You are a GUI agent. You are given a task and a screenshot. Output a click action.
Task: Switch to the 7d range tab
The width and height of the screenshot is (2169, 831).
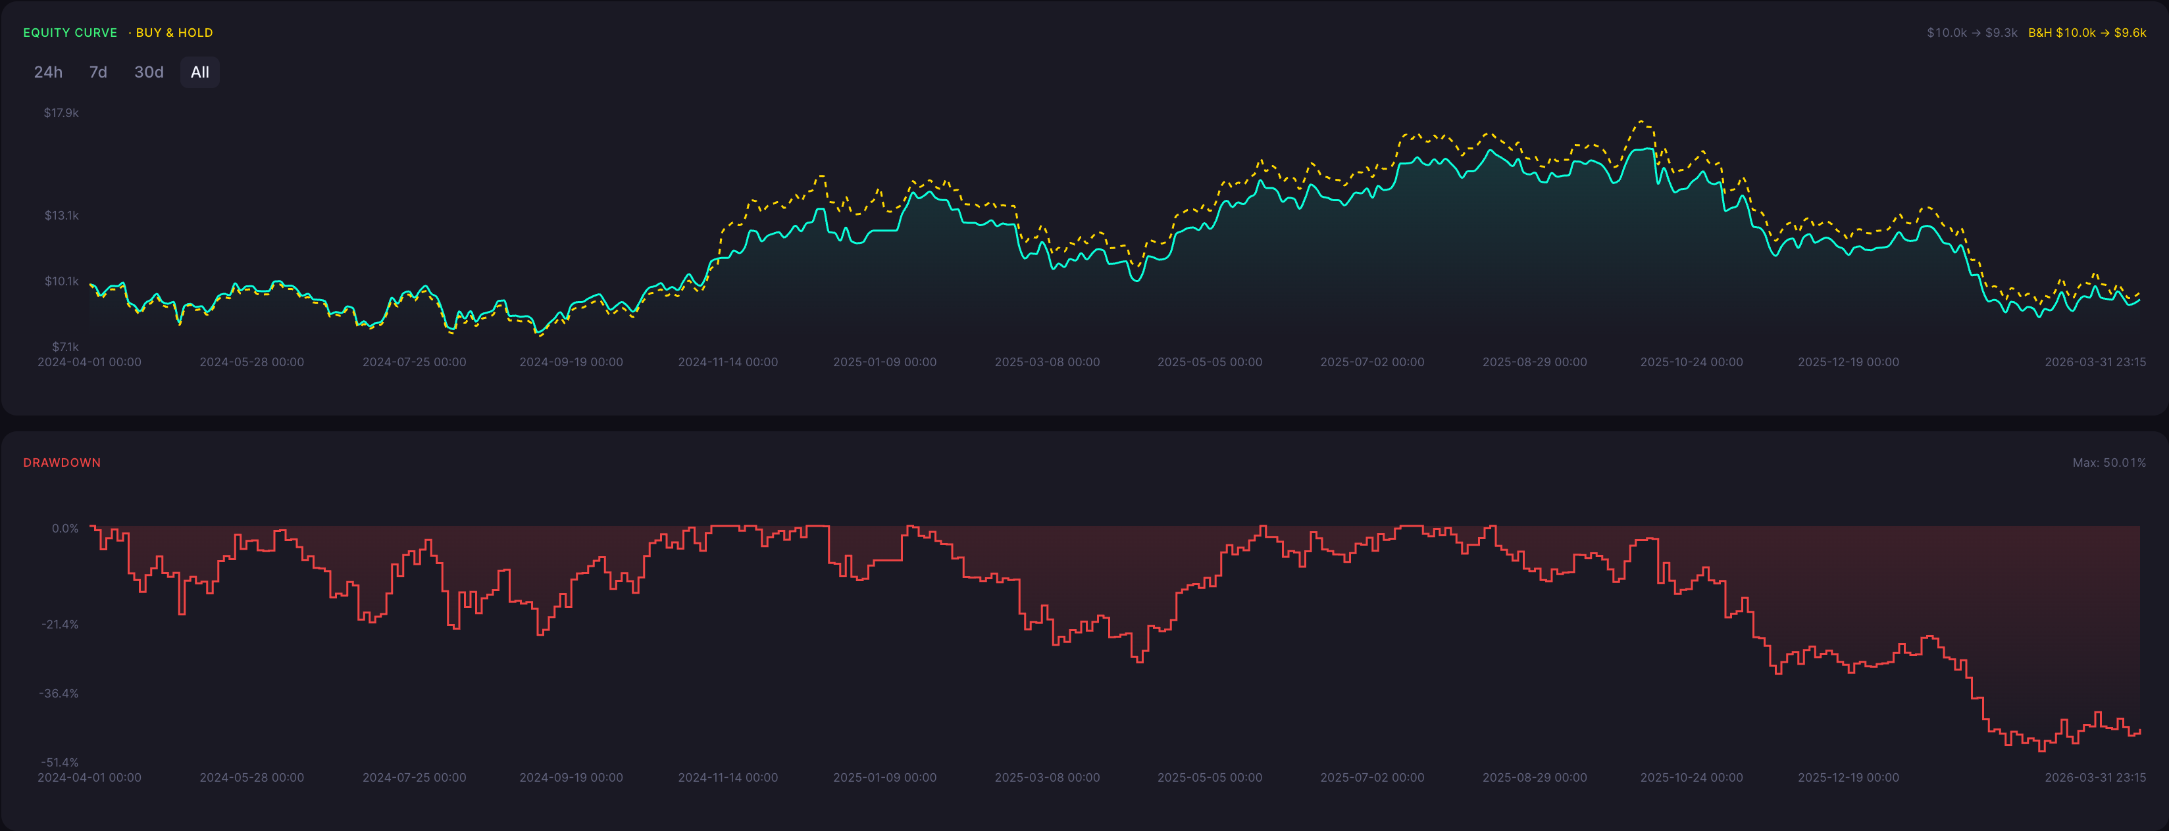coord(99,72)
